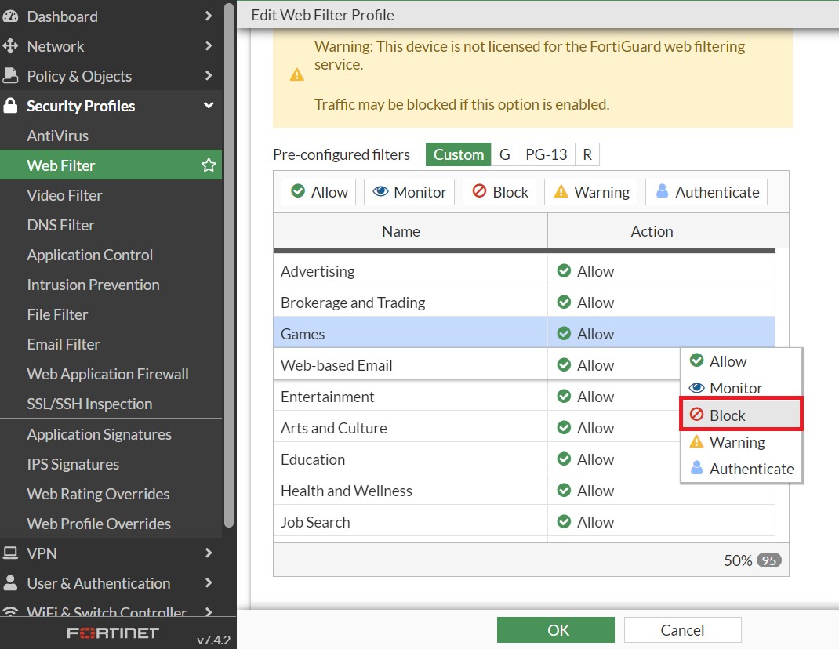This screenshot has height=649, width=839.
Task: Sort by the Action column header
Action: click(661, 231)
